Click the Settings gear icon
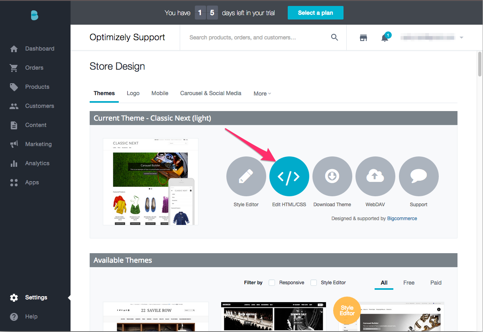Viewport: 483px width, 332px height. (x=14, y=297)
